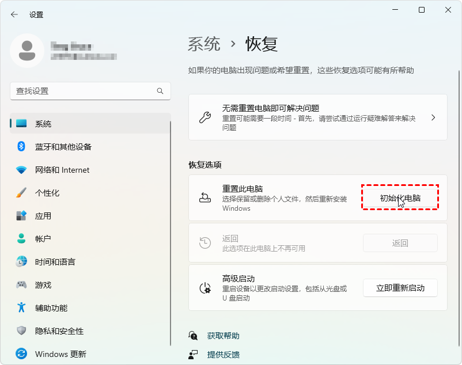Click the 无需重置电脑即可解决问题 heading
The width and height of the screenshot is (462, 365).
point(271,108)
